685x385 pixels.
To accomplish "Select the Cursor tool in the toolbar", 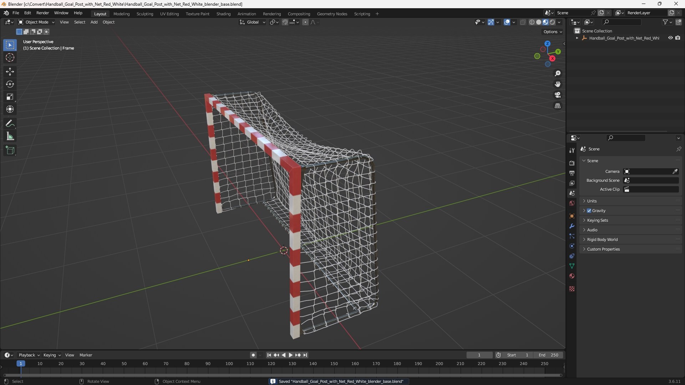I will [x=10, y=57].
